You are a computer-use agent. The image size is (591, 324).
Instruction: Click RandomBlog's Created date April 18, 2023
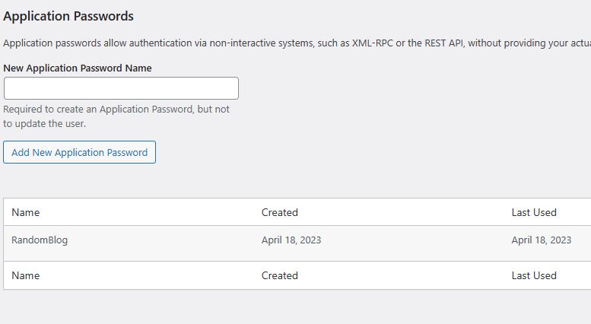click(291, 240)
